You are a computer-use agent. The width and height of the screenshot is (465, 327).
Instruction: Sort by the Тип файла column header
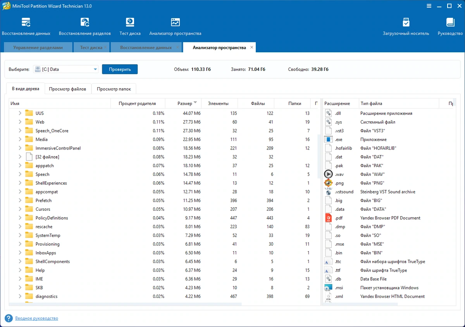click(399, 103)
